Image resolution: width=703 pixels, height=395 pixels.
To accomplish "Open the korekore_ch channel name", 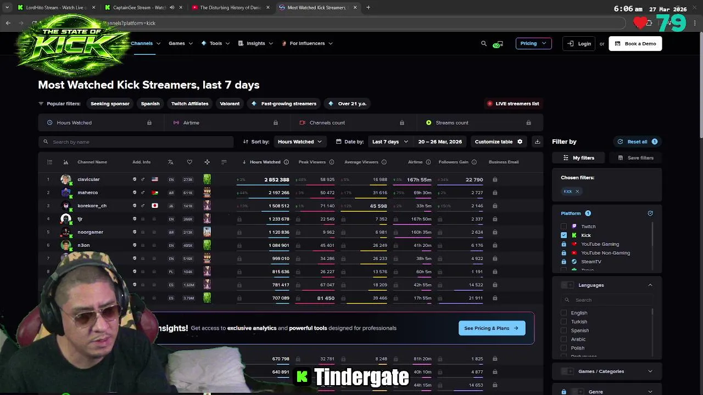I will coord(92,206).
